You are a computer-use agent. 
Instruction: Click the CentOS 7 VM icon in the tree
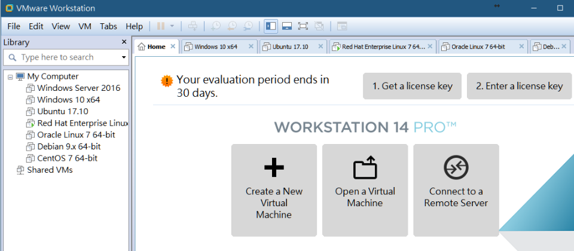pos(30,158)
